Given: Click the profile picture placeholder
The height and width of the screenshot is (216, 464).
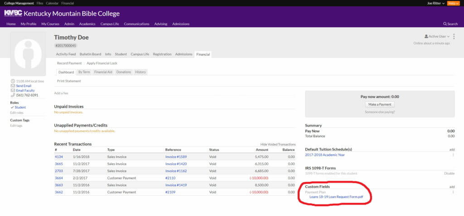Looking at the screenshot, I should (x=28, y=54).
